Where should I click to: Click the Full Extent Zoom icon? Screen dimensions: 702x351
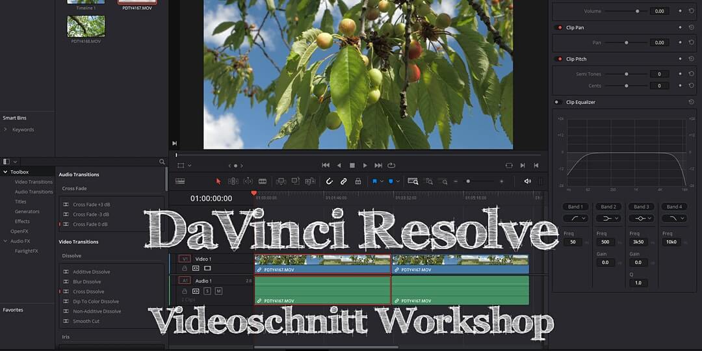coord(413,181)
